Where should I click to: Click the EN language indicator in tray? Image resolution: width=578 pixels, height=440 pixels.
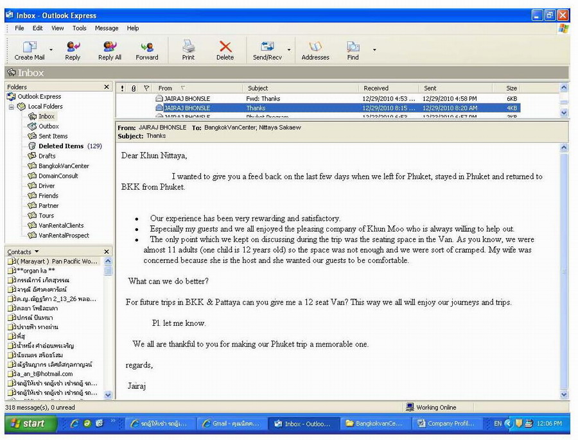[498, 423]
